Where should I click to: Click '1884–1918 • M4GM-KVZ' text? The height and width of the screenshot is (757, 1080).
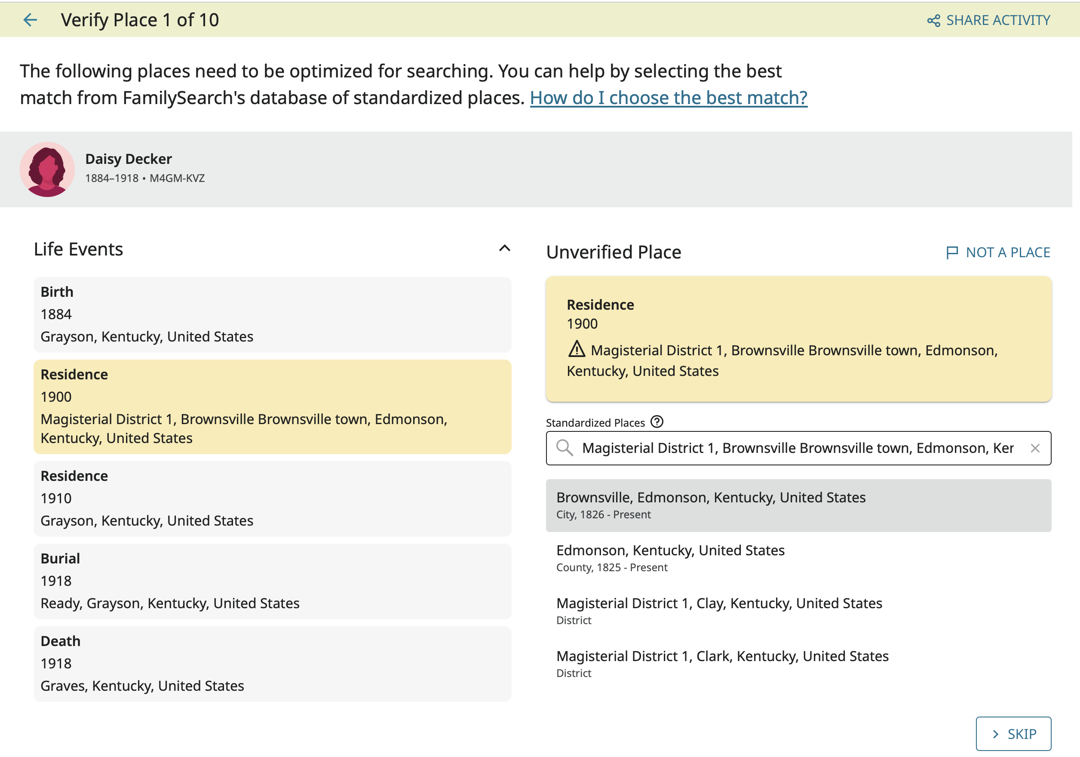pyautogui.click(x=145, y=178)
